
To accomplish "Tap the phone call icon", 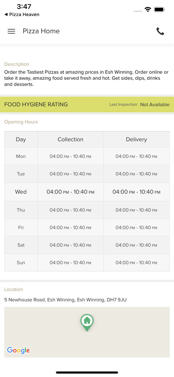I will (160, 31).
